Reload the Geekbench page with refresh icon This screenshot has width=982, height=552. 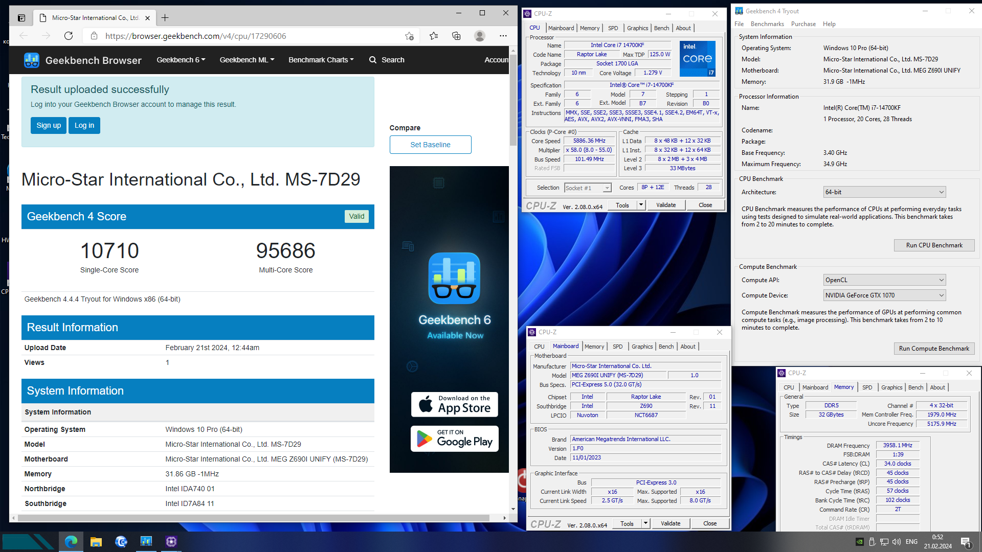pos(69,36)
